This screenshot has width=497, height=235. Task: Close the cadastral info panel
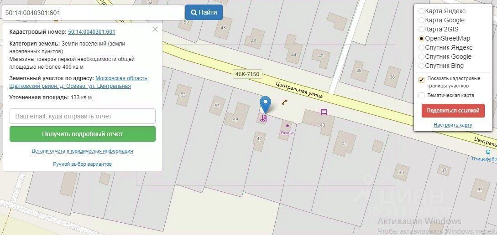tap(155, 30)
